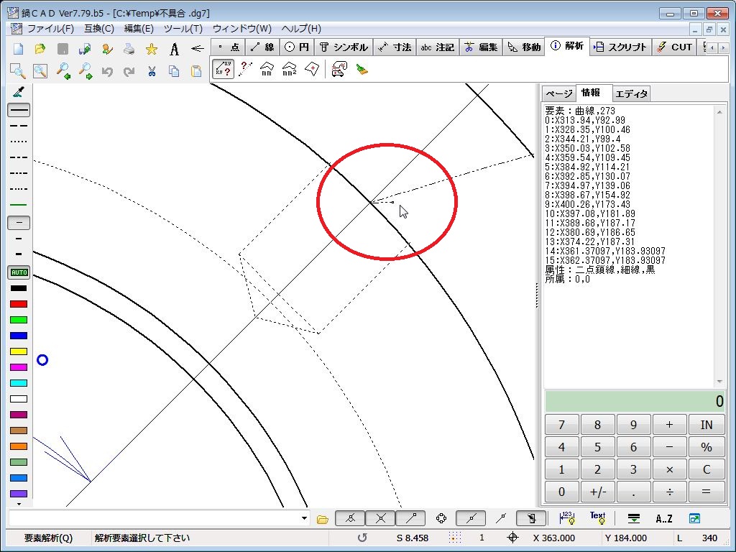The width and height of the screenshot is (736, 552).
Task: Switch to ページ panel tab
Action: point(558,93)
